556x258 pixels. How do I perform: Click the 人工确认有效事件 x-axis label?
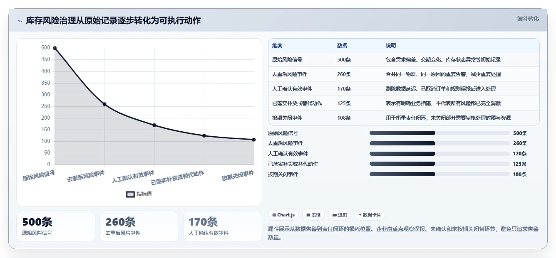coord(133,177)
